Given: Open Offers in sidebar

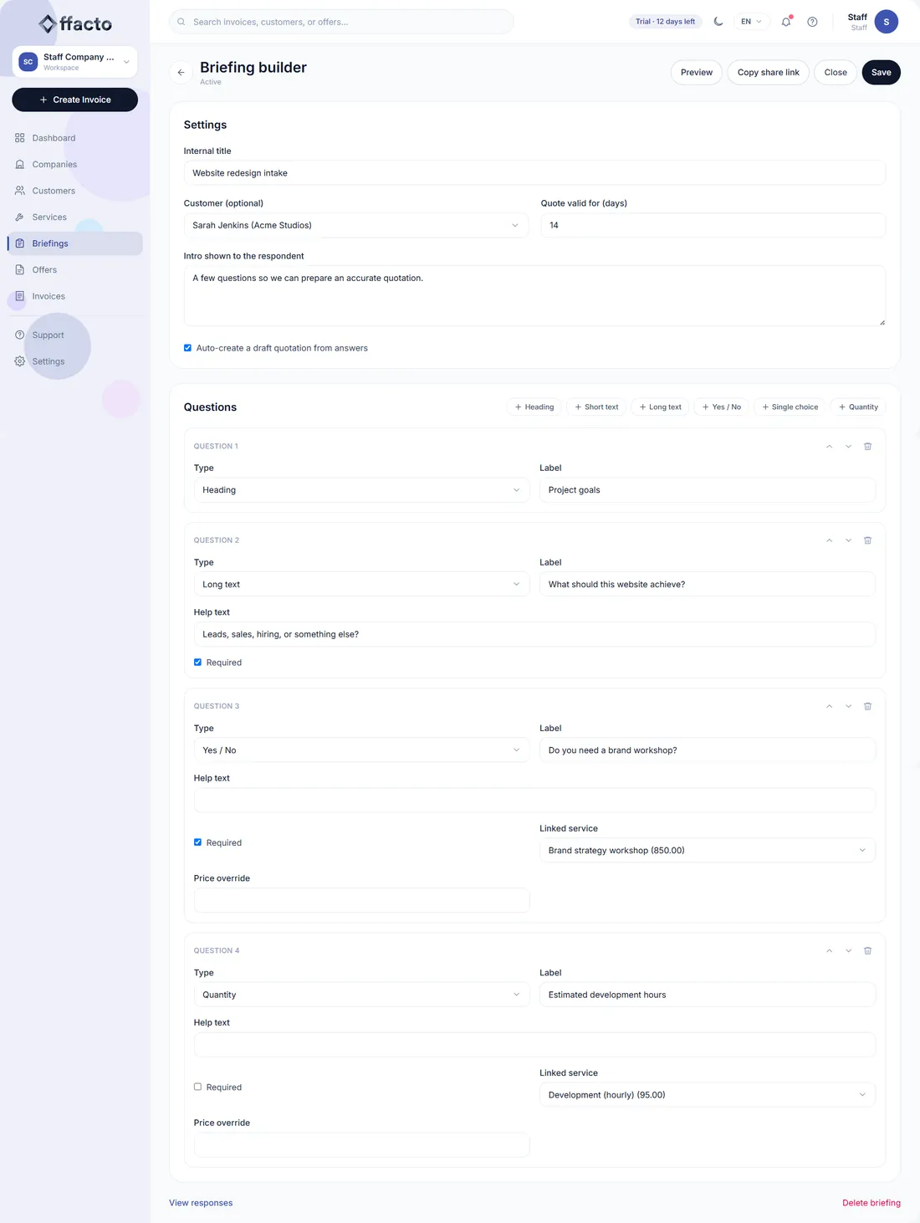Looking at the screenshot, I should point(74,270).
